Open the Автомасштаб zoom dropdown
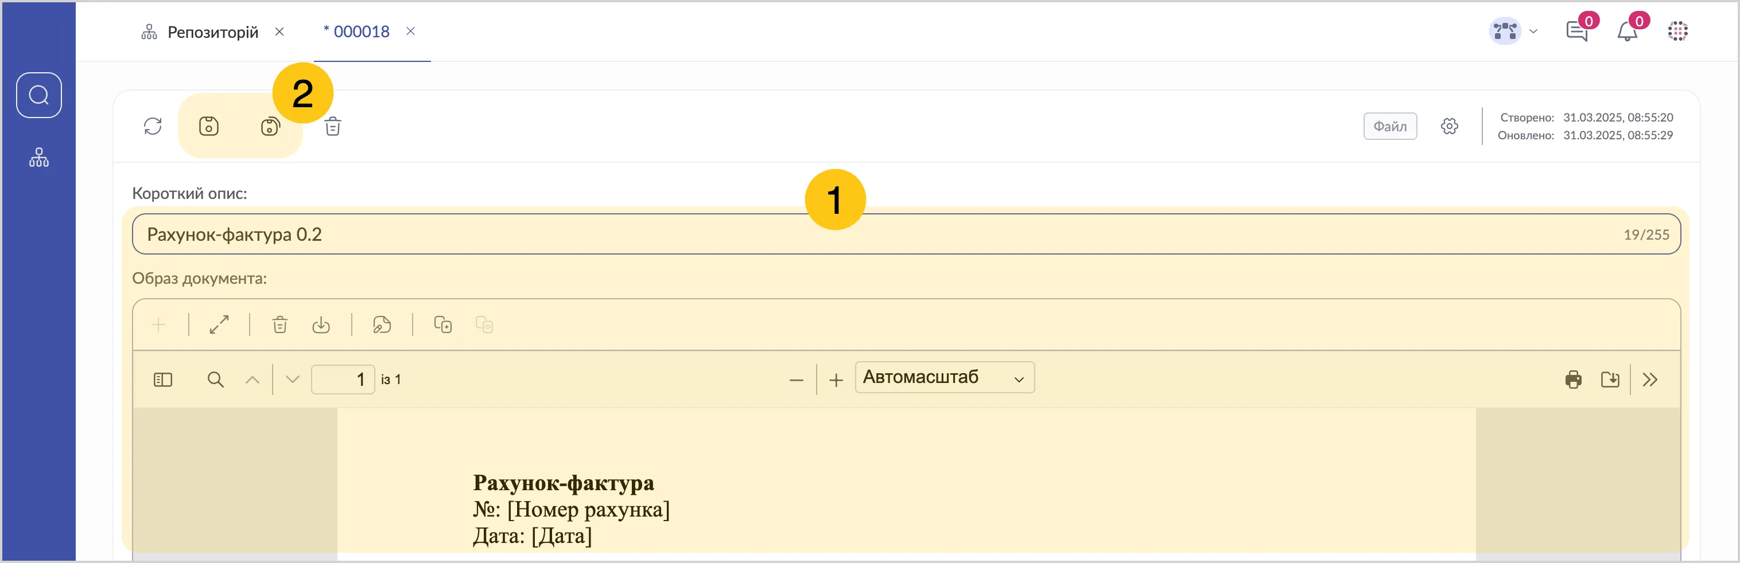 coord(944,377)
